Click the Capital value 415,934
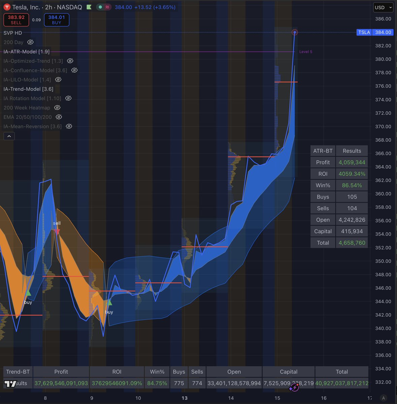The width and height of the screenshot is (397, 404). pos(352,231)
